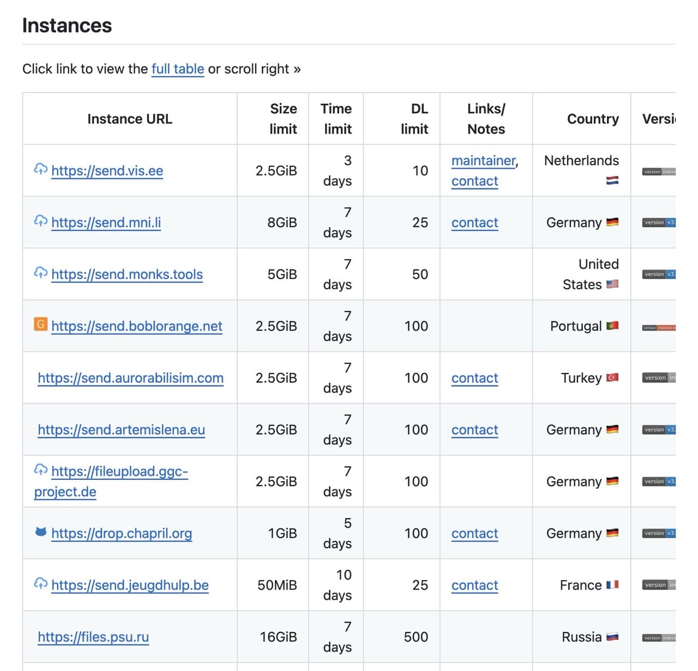Click the Germany flag in the send.artemislena.eu row
698x671 pixels.
coord(613,429)
